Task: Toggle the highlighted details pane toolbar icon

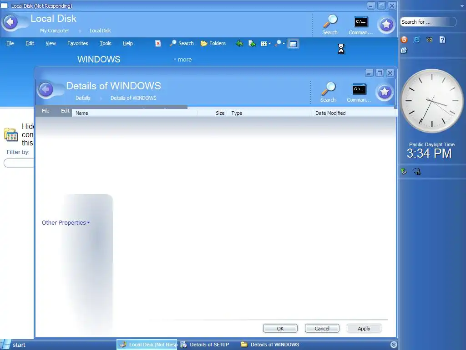Action: [293, 44]
